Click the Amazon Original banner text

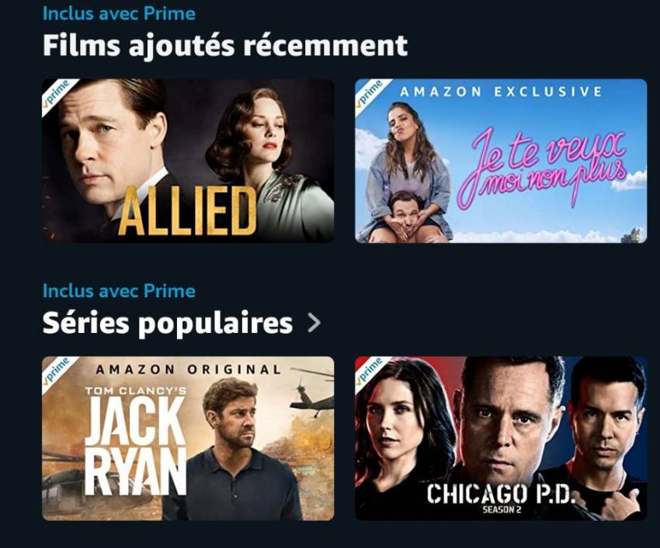[188, 369]
